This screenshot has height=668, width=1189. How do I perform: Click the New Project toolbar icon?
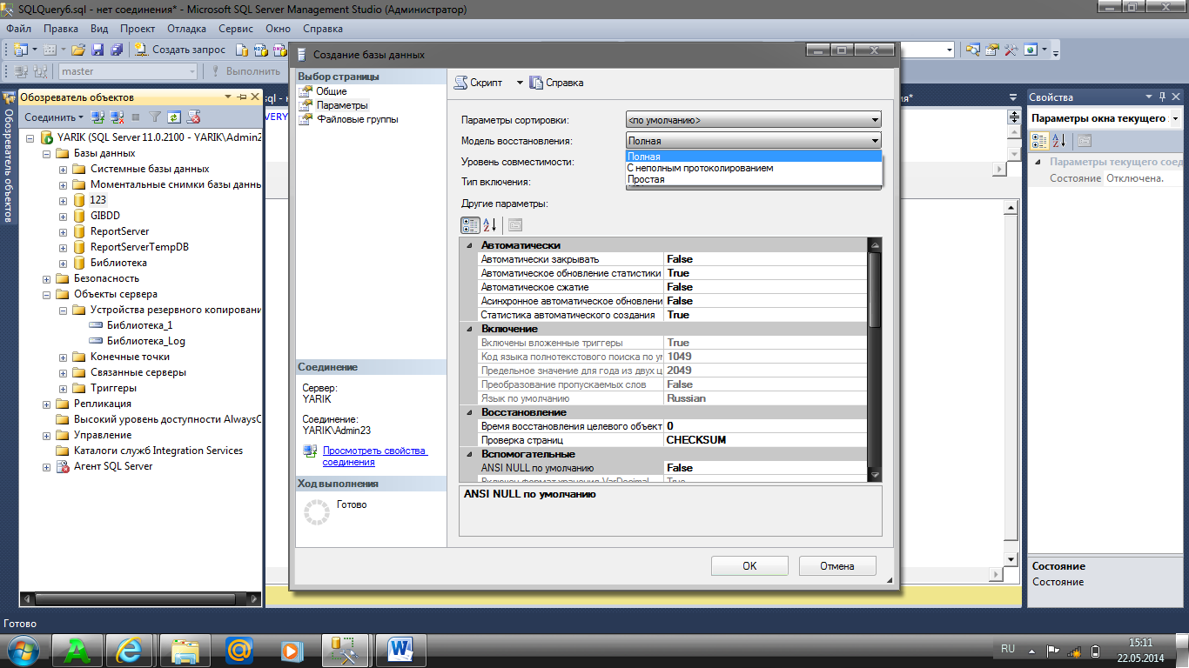pyautogui.click(x=21, y=50)
